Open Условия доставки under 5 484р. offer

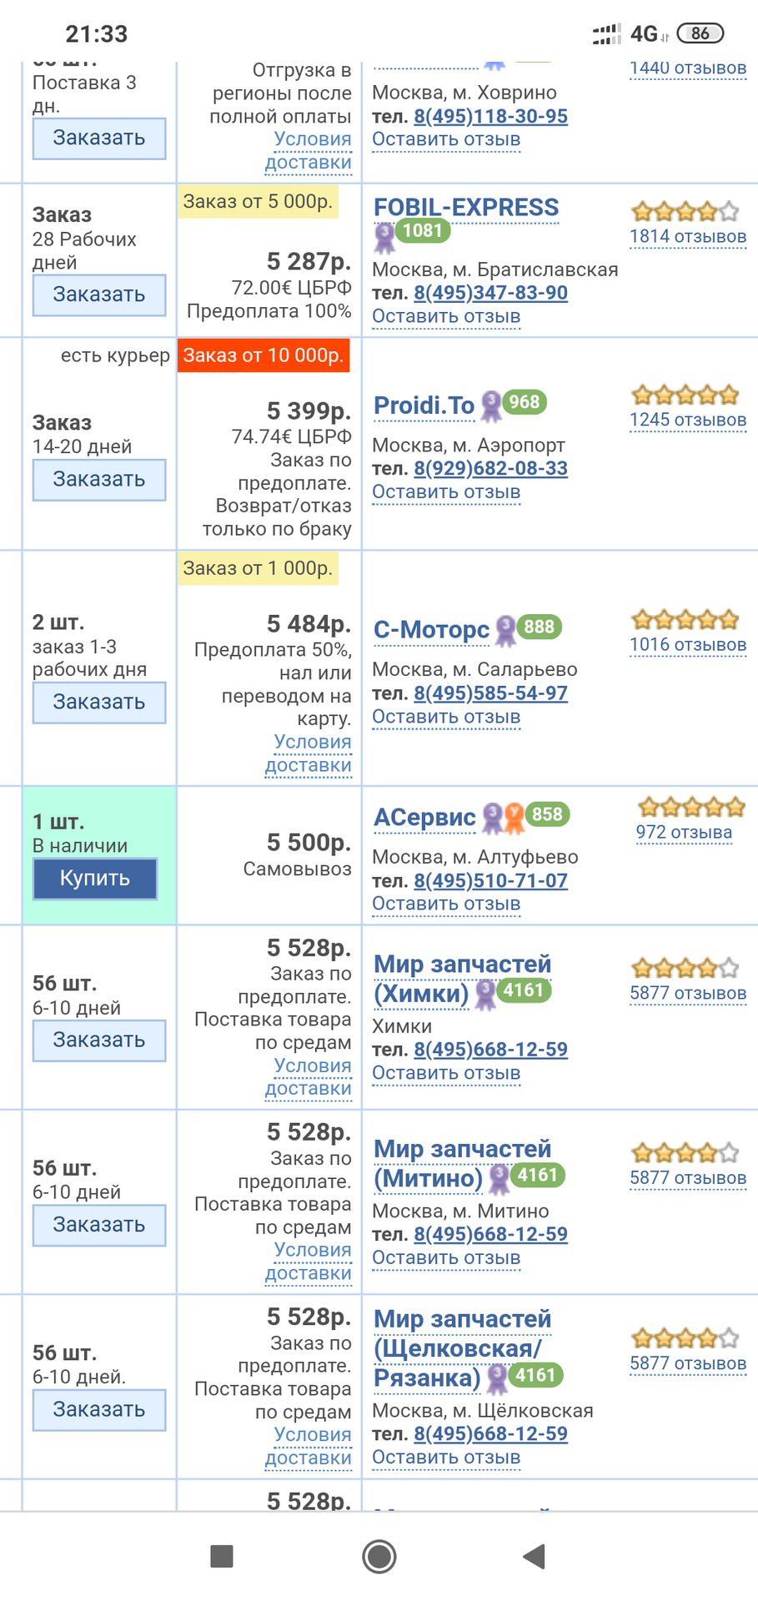[x=309, y=753]
